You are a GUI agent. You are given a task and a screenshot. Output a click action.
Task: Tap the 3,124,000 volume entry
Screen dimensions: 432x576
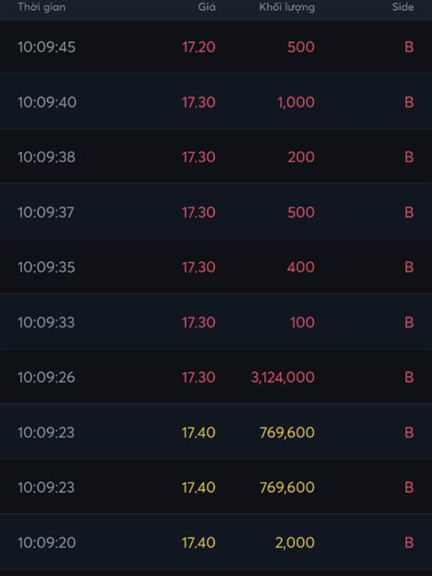tap(283, 377)
